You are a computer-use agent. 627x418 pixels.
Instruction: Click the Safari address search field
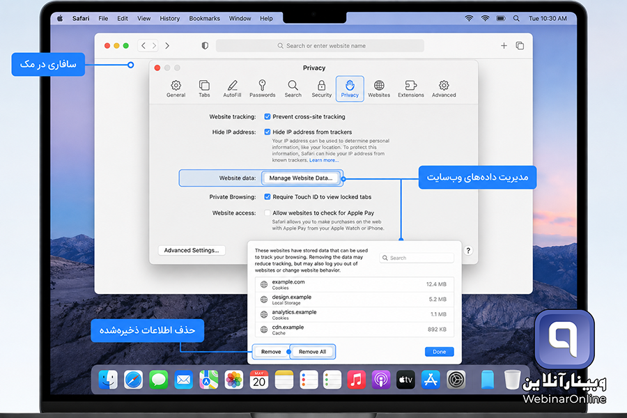point(320,45)
